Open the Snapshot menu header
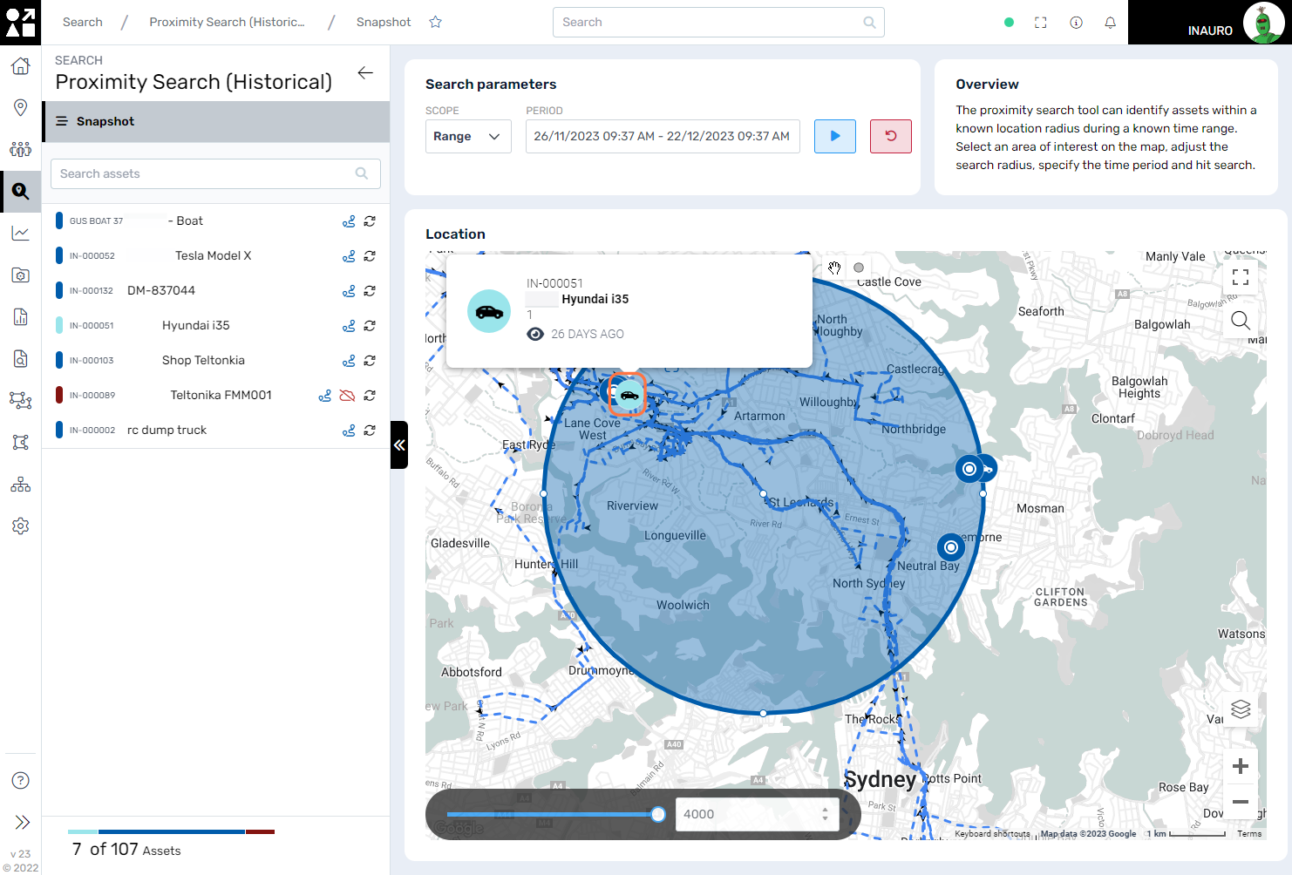Viewport: 1292px width, 875px height. pyautogui.click(x=216, y=122)
